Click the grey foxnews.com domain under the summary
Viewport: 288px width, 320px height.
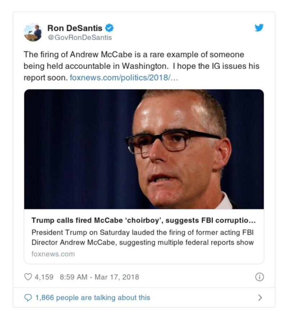pyautogui.click(x=53, y=254)
